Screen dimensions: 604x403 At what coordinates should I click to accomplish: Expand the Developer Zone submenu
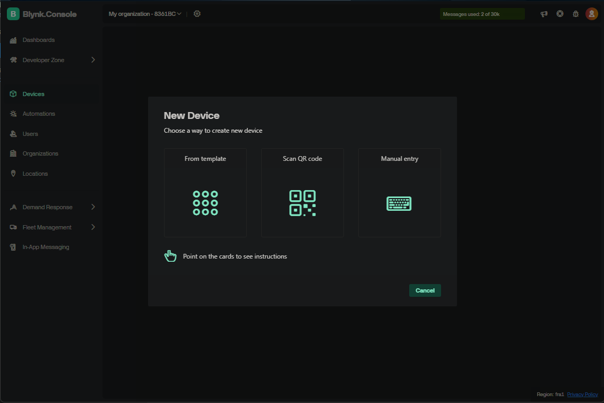tap(93, 60)
